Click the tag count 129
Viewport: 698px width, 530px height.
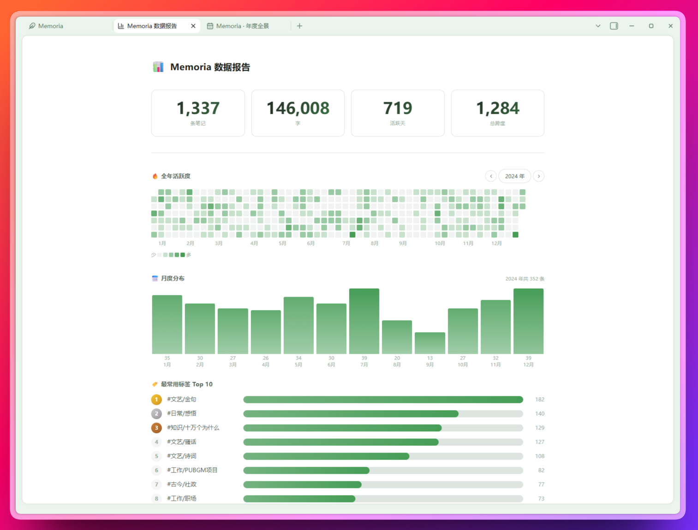540,428
